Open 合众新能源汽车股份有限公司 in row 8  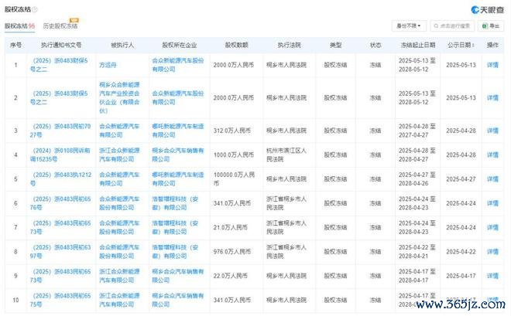[119, 252]
